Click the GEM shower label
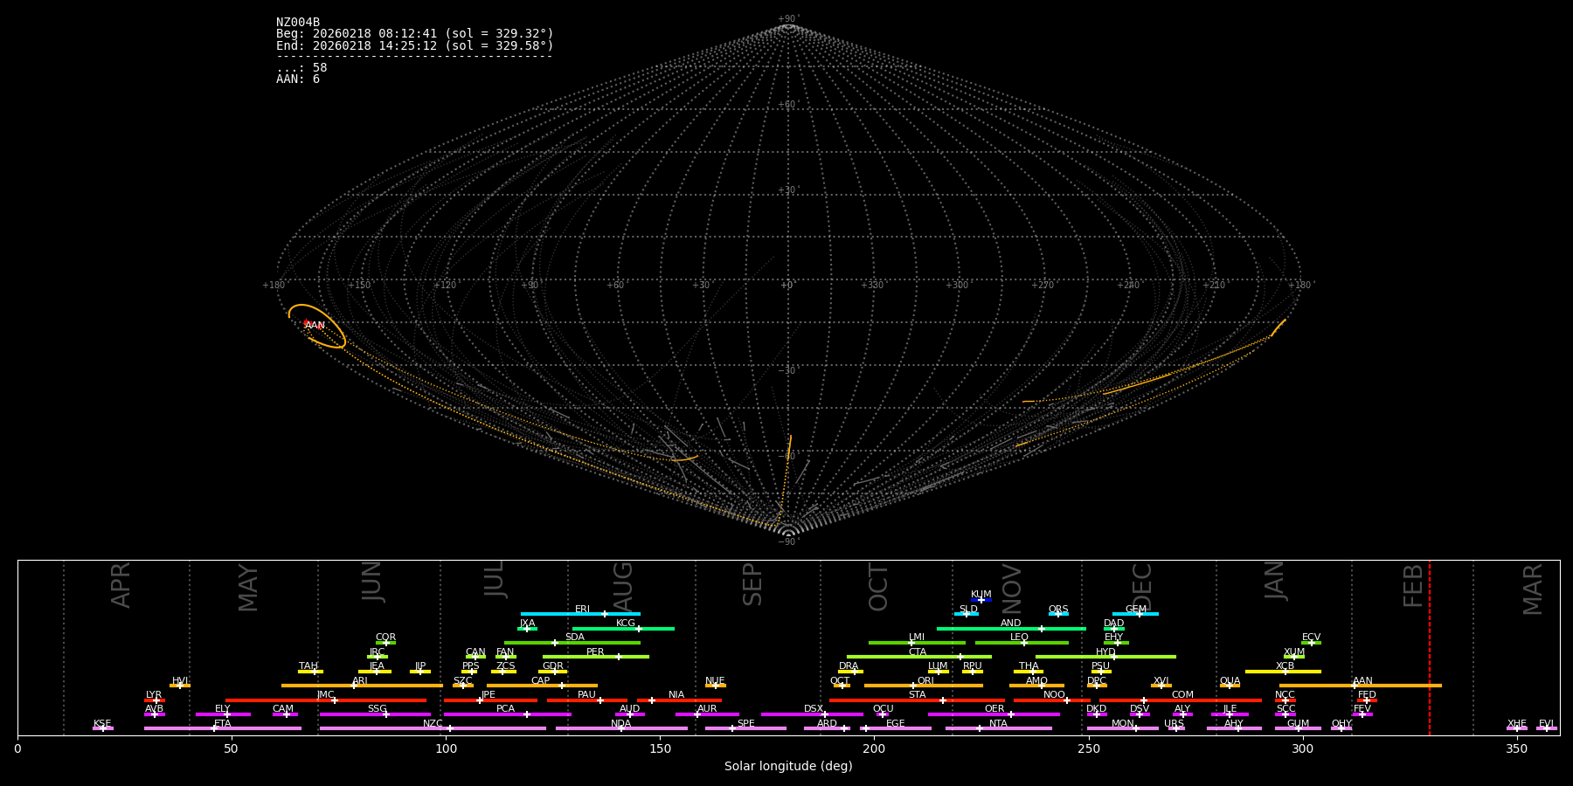This screenshot has width=1573, height=786. pos(1136,610)
